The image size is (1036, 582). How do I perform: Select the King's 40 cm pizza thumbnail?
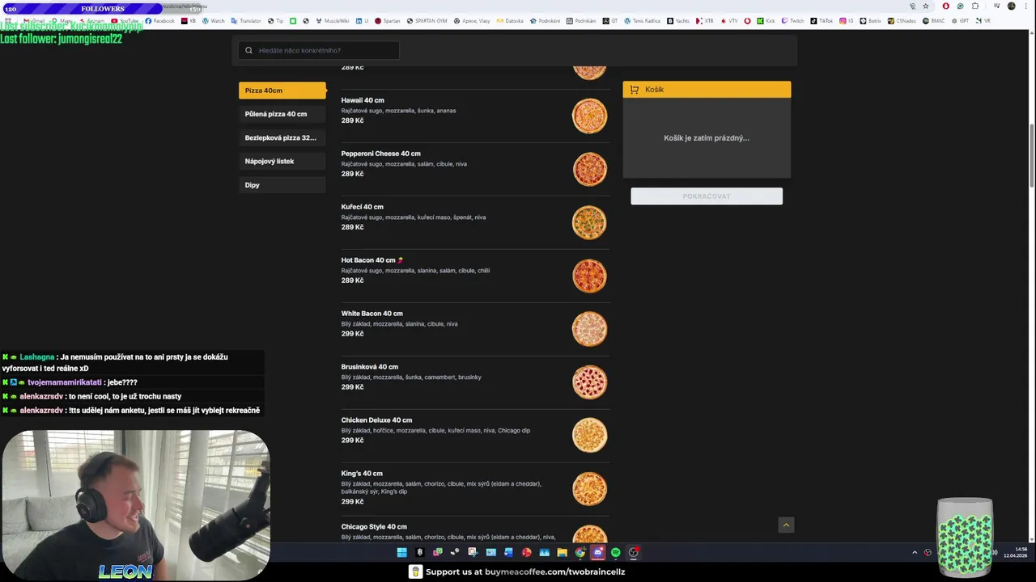589,489
